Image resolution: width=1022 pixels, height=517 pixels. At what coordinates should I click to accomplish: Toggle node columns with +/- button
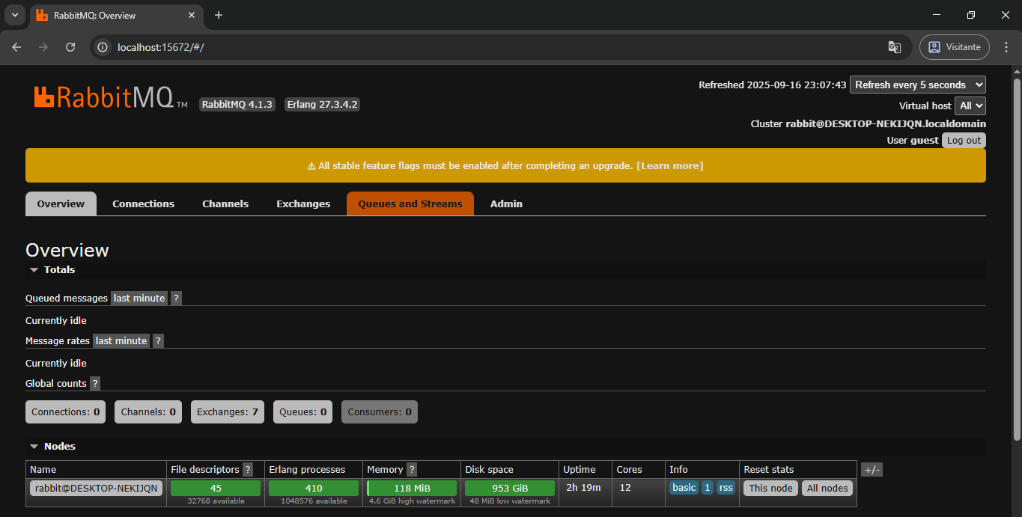872,470
